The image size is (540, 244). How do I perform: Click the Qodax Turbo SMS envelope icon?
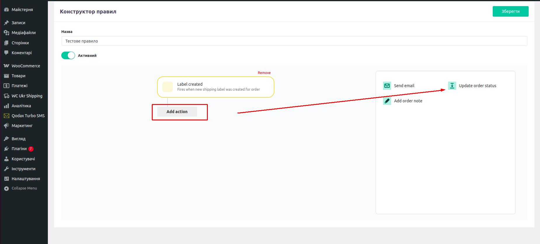coord(6,116)
